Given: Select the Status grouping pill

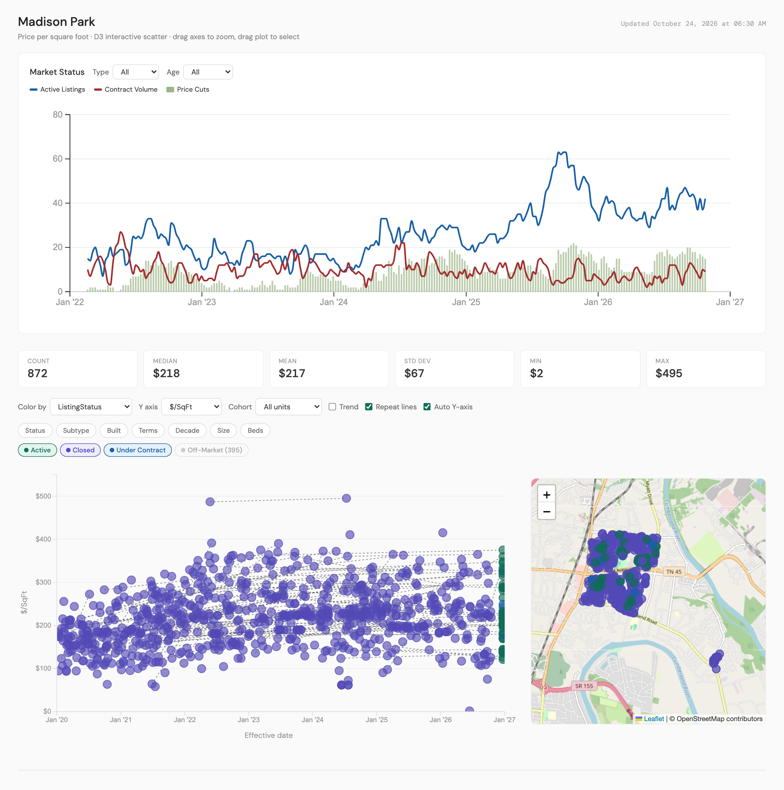Looking at the screenshot, I should tap(35, 431).
